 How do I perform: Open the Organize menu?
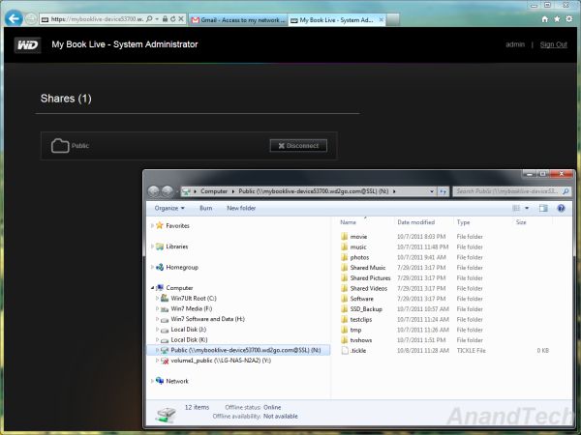[x=169, y=208]
